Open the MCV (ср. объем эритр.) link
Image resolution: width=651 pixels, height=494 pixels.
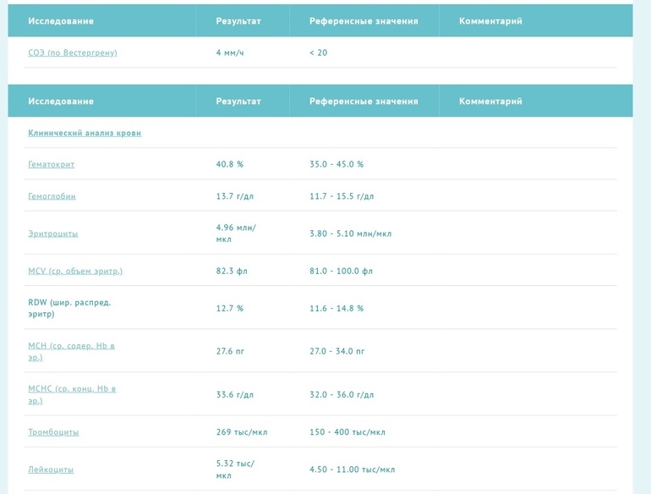pyautogui.click(x=75, y=271)
